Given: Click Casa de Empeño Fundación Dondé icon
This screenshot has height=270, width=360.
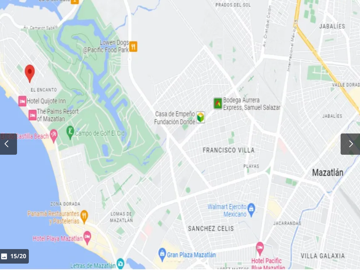Looking at the screenshot, I should pyautogui.click(x=201, y=117).
